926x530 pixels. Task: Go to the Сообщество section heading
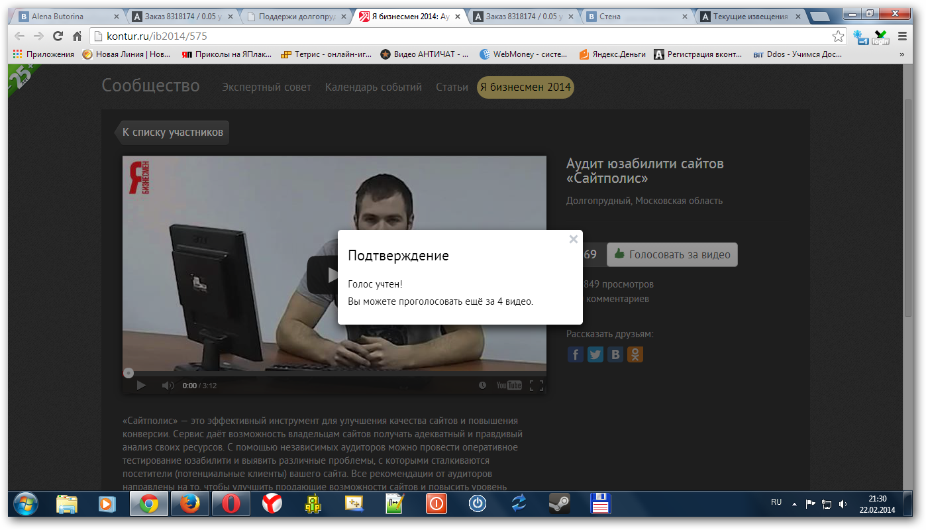coord(150,85)
